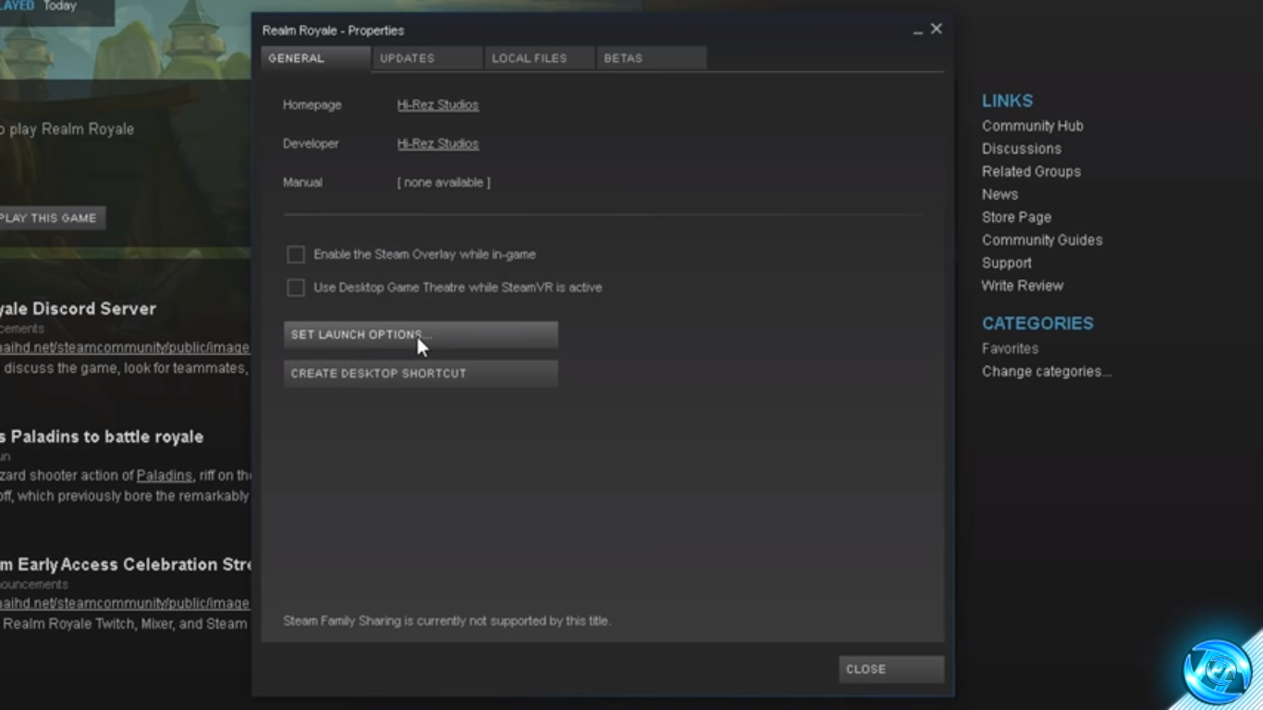This screenshot has width=1263, height=710.
Task: Open the Hi-Rez Studios developer link
Action: (438, 144)
